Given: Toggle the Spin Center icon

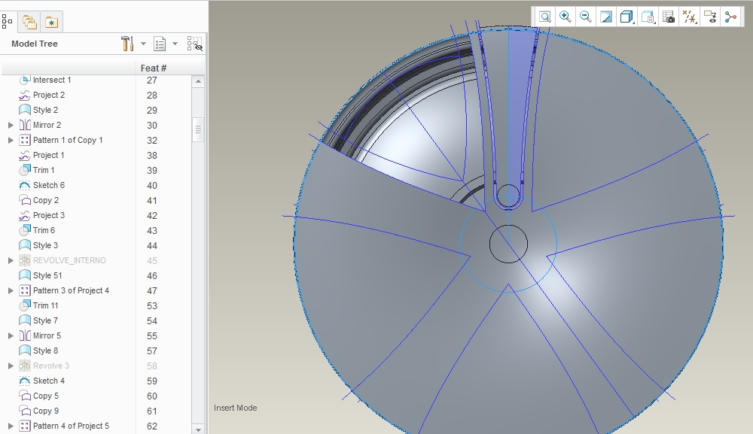Looking at the screenshot, I should pos(730,17).
